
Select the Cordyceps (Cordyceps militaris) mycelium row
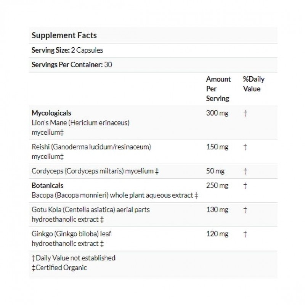click(x=95, y=171)
